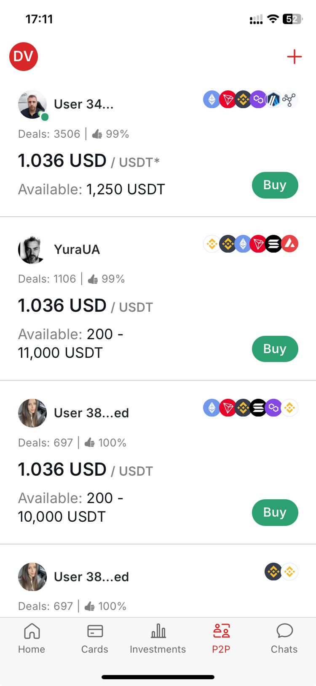Tap Tron icon on User 34 offer
316x686 pixels.
(228, 100)
